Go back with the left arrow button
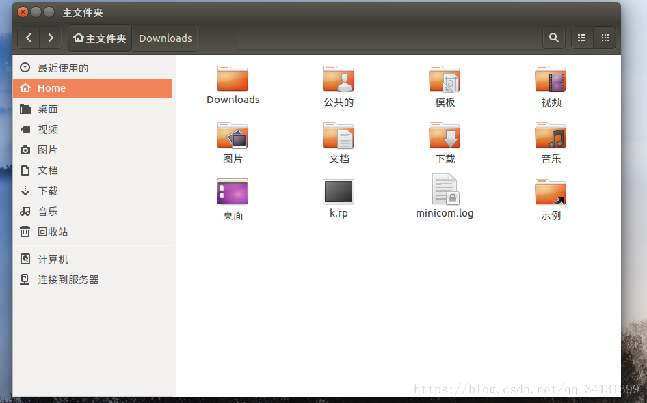647x403 pixels. click(x=29, y=38)
